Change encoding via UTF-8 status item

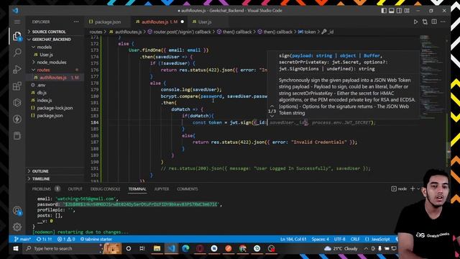tap(339, 239)
